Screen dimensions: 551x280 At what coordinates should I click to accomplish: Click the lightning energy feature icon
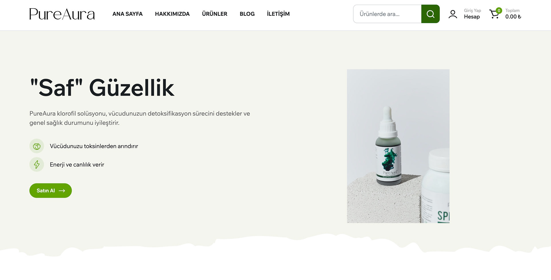(37, 165)
